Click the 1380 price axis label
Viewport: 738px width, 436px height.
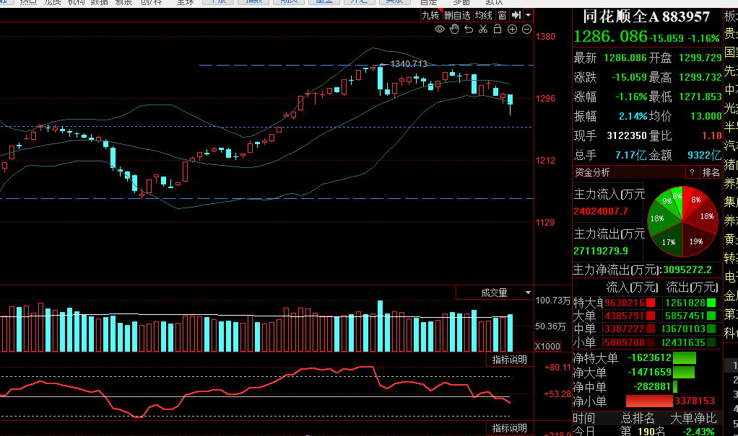(545, 37)
